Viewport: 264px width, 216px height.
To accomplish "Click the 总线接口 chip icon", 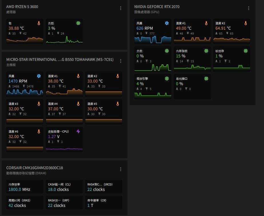I will [206, 79].
